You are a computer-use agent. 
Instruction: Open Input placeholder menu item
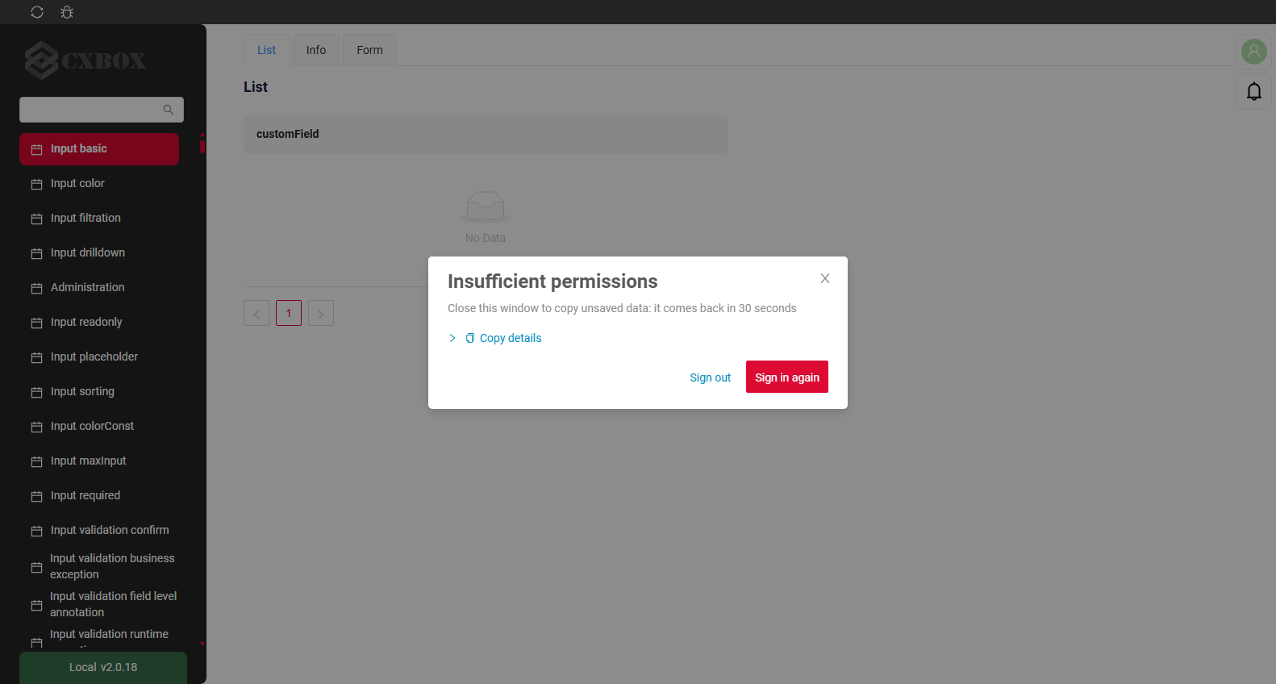(99, 357)
